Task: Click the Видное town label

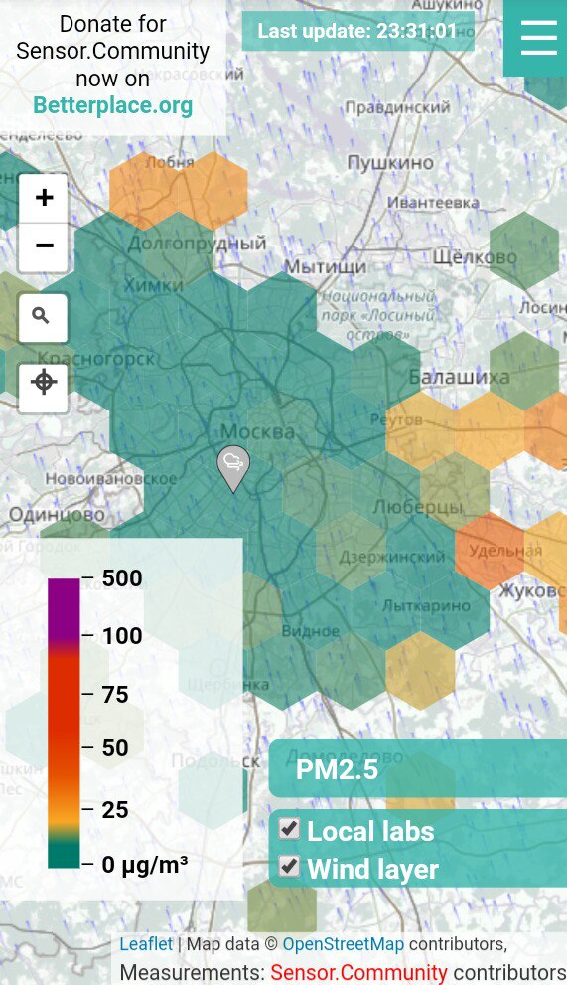Action: pos(311,631)
